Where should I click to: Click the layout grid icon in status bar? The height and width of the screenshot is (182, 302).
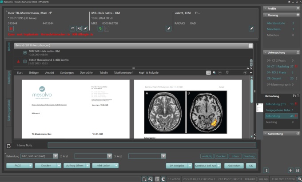[x=157, y=179]
